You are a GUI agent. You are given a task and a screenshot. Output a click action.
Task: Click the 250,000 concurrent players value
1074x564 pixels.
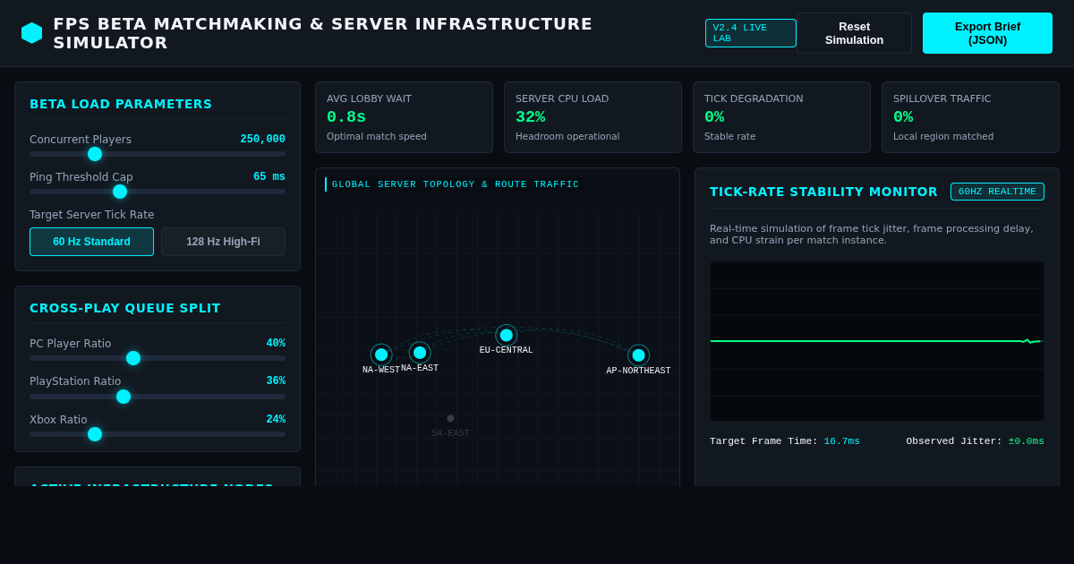coord(262,140)
